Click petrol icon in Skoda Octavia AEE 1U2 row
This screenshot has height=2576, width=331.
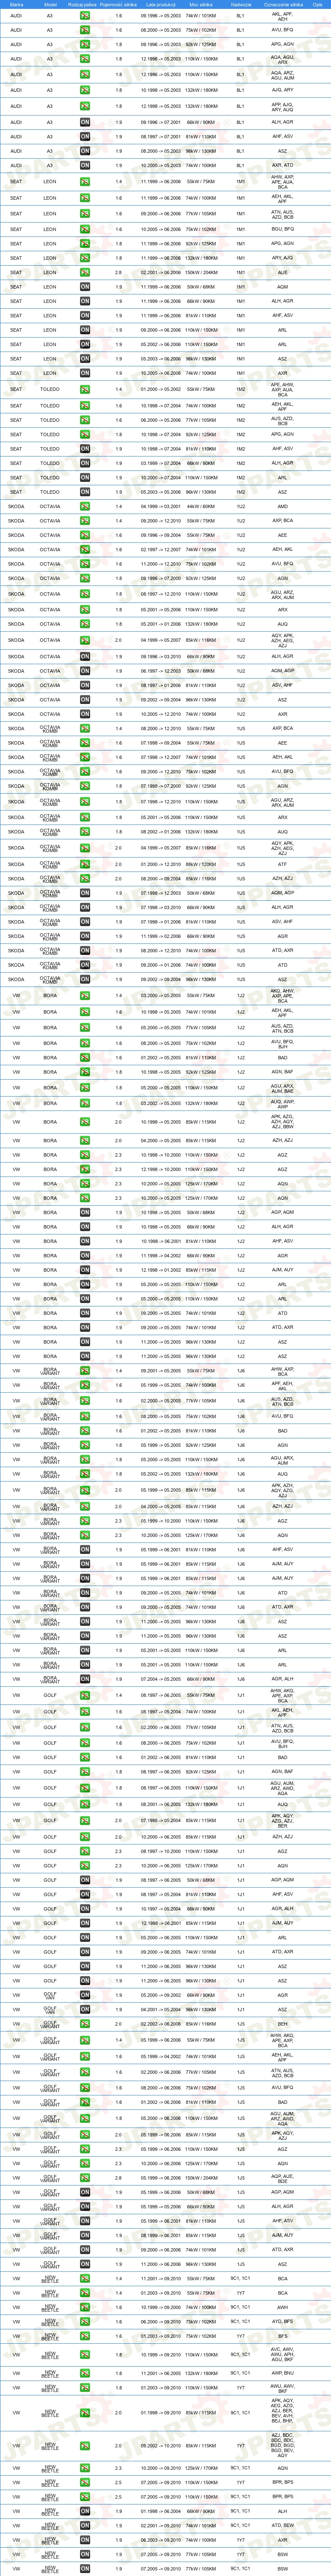[x=85, y=535]
